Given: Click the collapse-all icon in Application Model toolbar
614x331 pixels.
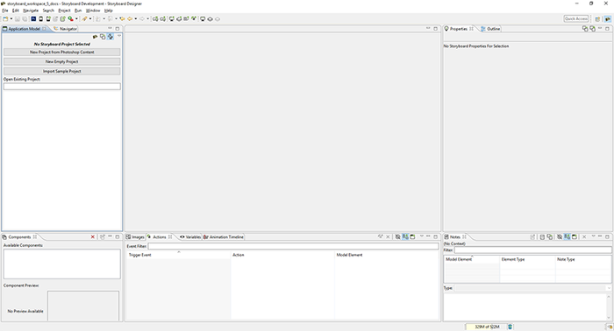Looking at the screenshot, I should click(x=103, y=37).
